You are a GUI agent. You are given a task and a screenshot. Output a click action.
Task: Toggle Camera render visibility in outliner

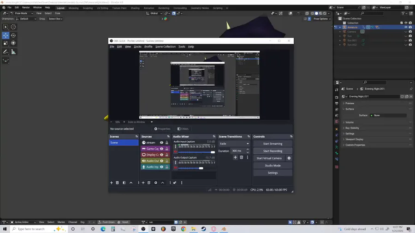(x=410, y=32)
